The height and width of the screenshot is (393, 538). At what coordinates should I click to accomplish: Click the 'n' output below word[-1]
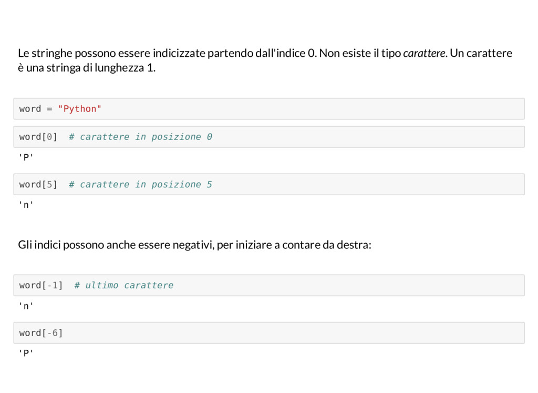point(26,306)
